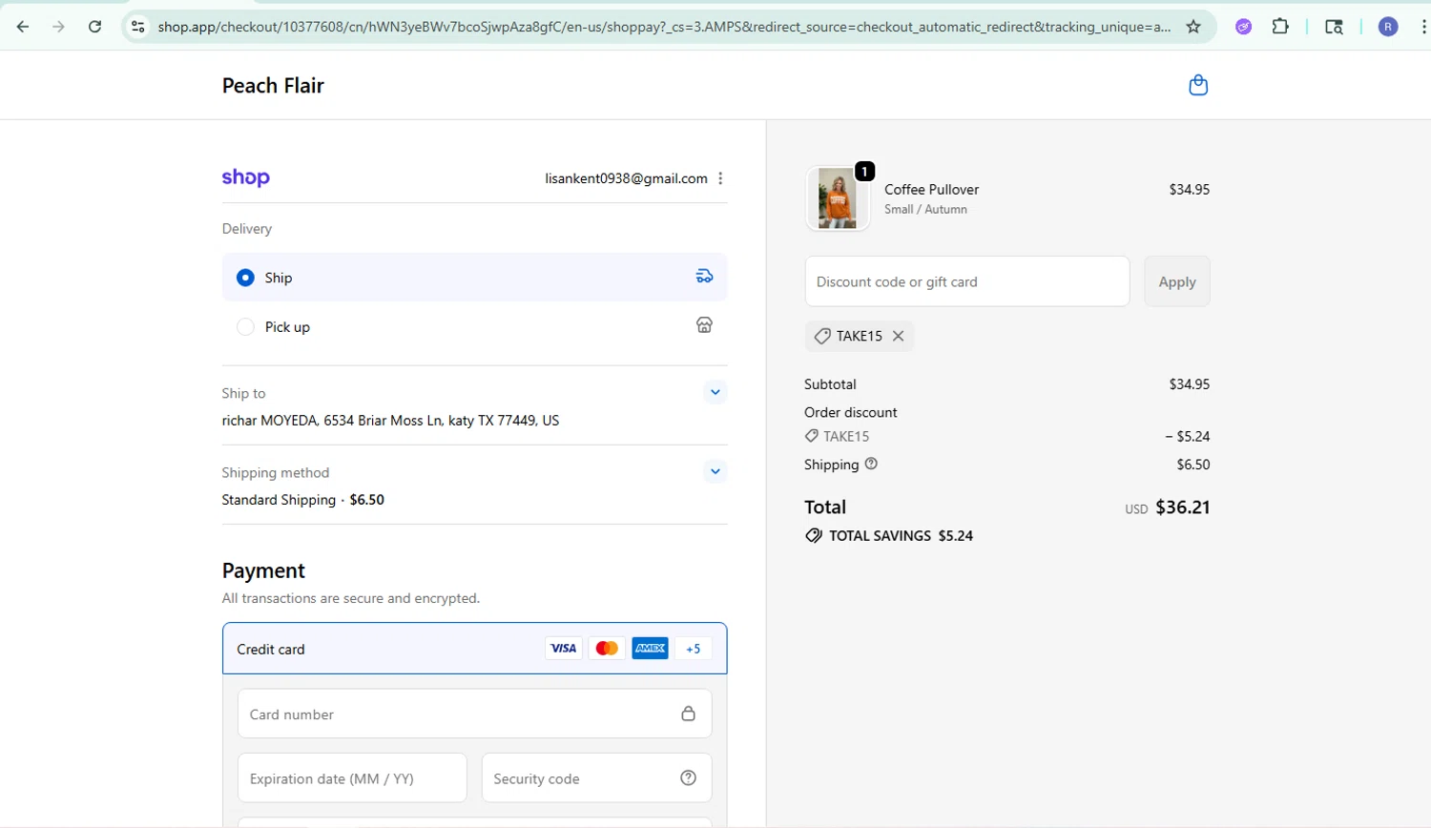This screenshot has height=828, width=1431.
Task: Click the TAKE15 tag icon chip
Action: click(822, 336)
